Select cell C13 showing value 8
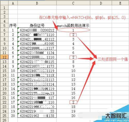Image resolution: width=129 pixels, height=122 pixels. tap(73, 62)
